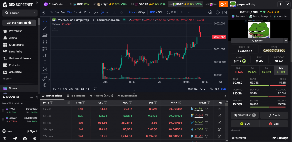Switch chart to MCap display
The image size is (292, 142).
141,12
